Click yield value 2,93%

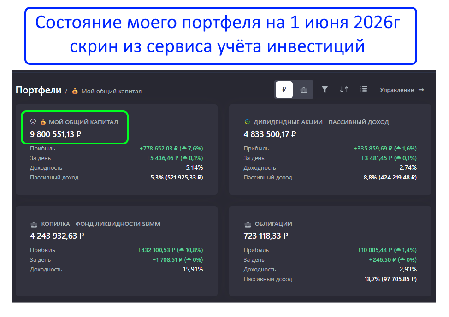(x=408, y=269)
